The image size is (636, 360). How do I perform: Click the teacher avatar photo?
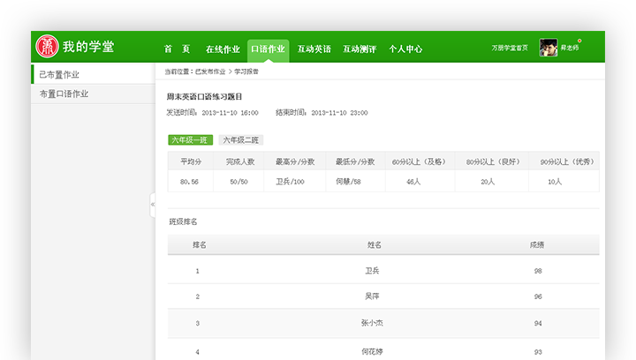tap(548, 49)
